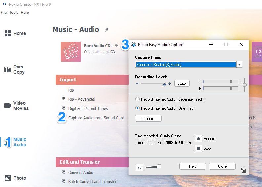Click Rip - Advanced arrow icon
The width and height of the screenshot is (262, 187).
64,99
